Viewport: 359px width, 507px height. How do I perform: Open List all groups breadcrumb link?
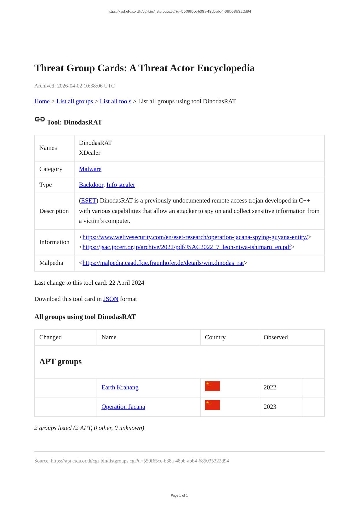pos(75,101)
